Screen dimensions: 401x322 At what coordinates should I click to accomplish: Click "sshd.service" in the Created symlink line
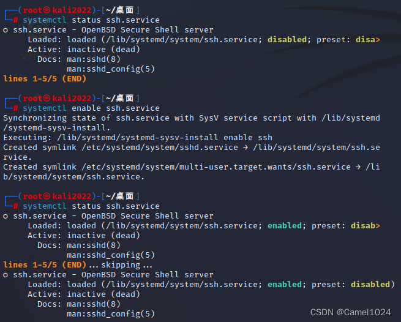tap(208, 148)
